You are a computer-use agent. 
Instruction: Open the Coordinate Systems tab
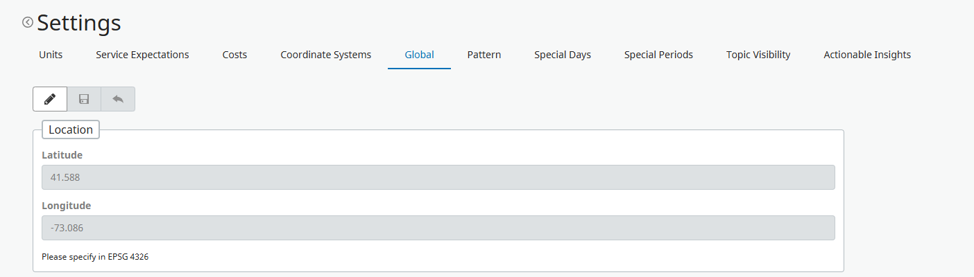[x=325, y=55]
